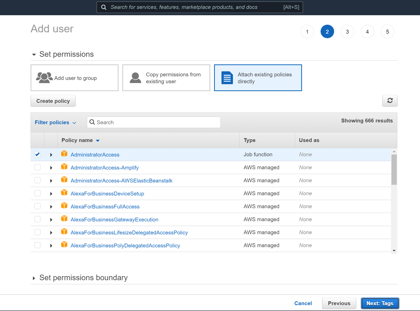Screen dimensions: 420x311
Task: Click Next: Tags button
Action: tap(380, 303)
